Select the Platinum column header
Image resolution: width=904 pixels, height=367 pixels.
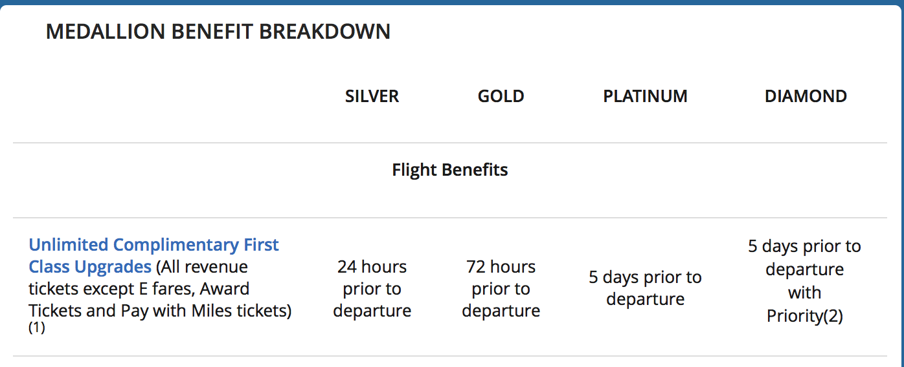tap(645, 96)
